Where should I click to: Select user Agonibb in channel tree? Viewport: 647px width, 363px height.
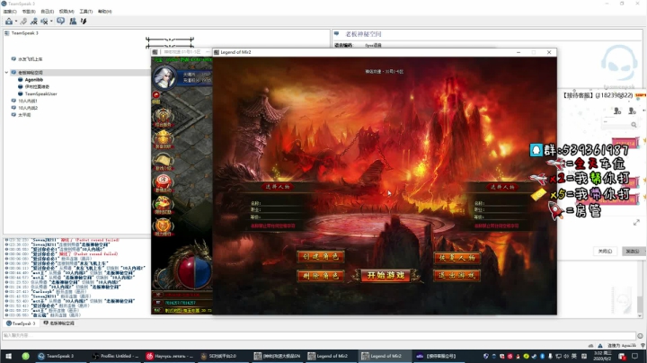click(34, 80)
